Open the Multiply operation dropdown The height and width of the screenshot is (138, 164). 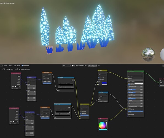(103, 96)
